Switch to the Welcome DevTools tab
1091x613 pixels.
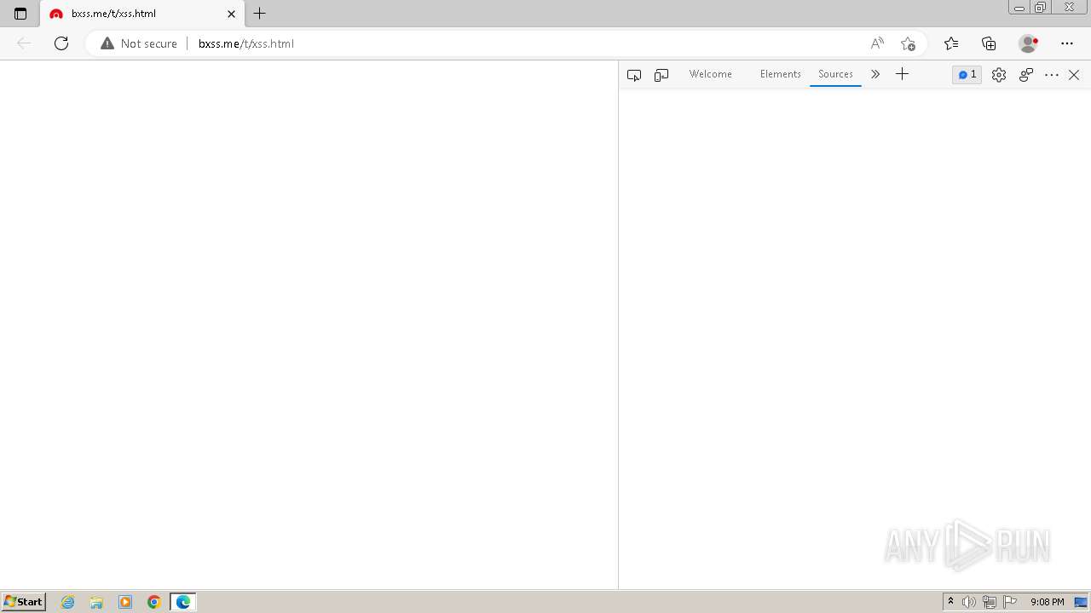click(711, 74)
